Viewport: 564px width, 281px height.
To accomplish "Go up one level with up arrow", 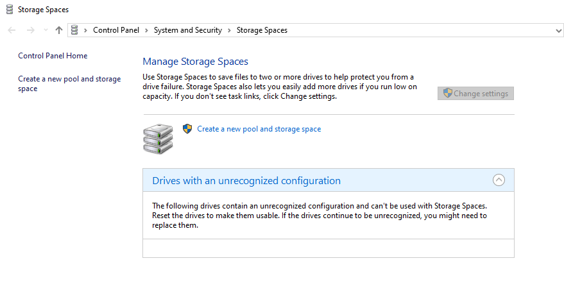I will 59,30.
